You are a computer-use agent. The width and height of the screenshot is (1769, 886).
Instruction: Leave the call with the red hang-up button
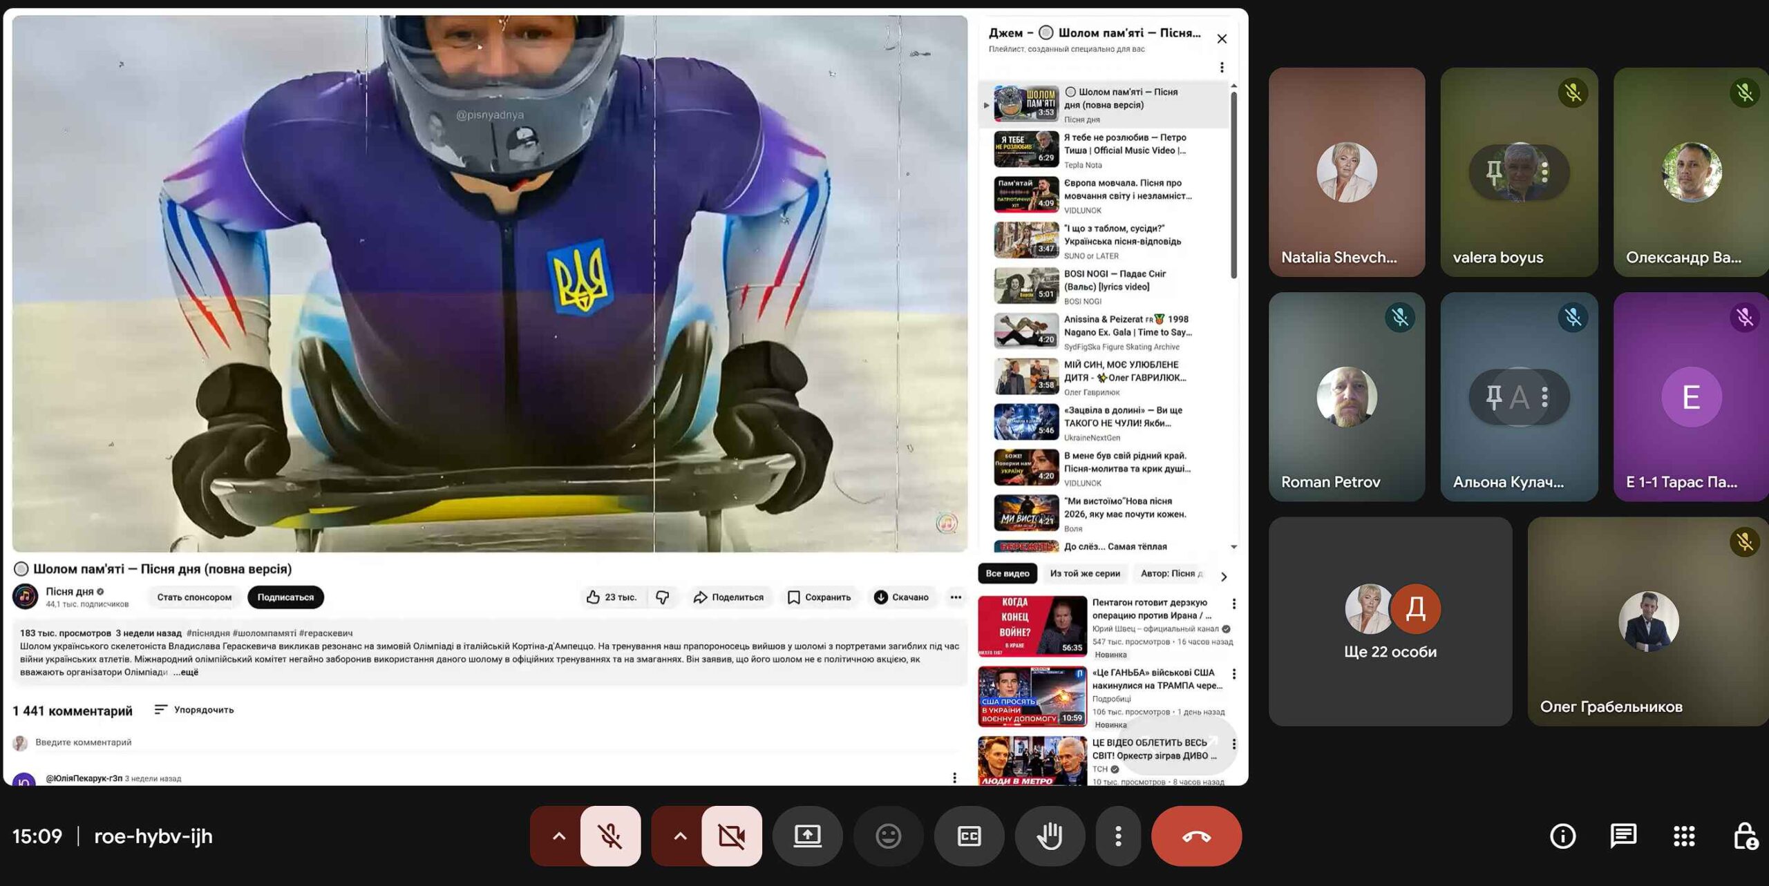point(1196,836)
